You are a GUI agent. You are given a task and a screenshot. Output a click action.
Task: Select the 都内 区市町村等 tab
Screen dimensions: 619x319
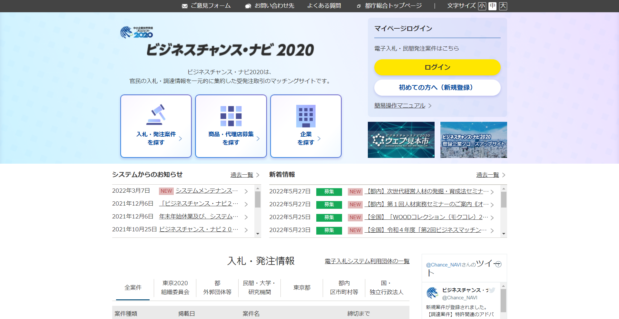(344, 287)
